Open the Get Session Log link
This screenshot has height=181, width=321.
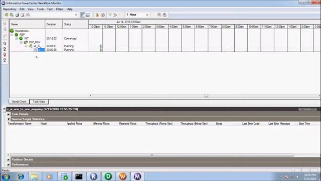pyautogui.click(x=307, y=109)
